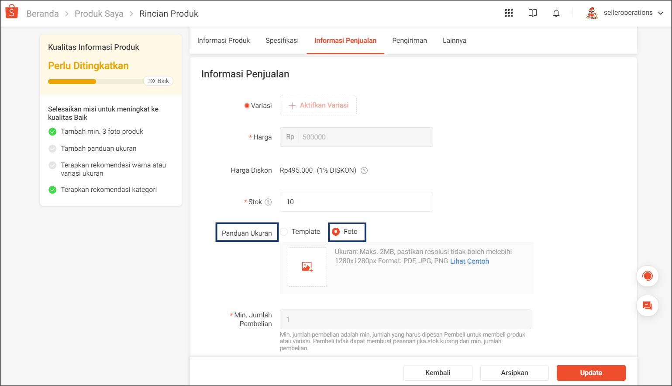
Task: Click the Variasi radio indicator
Action: (x=247, y=105)
